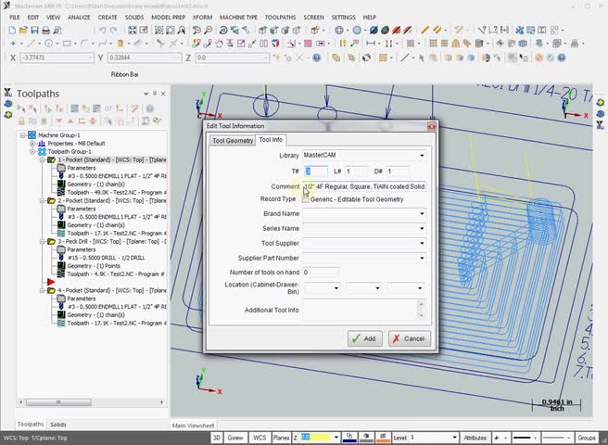
Task: Open the TOOLPATHS menu
Action: 280,18
